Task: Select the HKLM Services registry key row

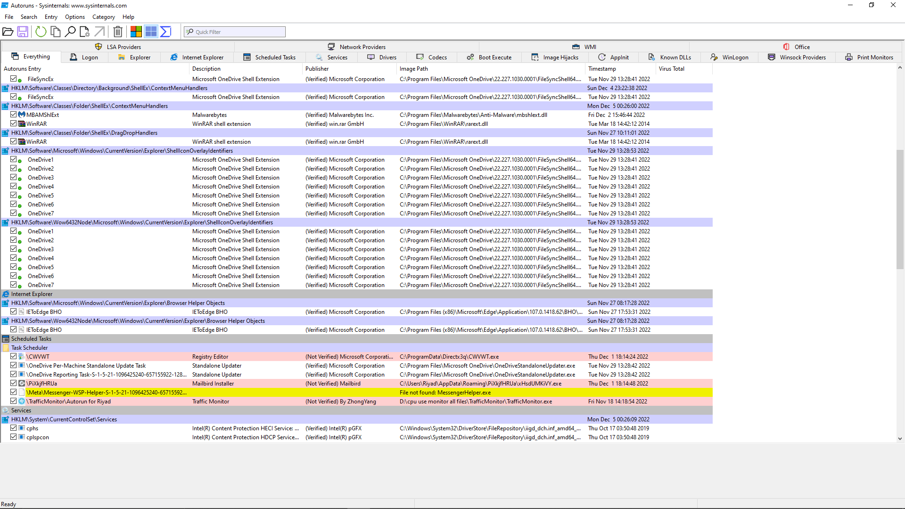Action: coord(64,419)
